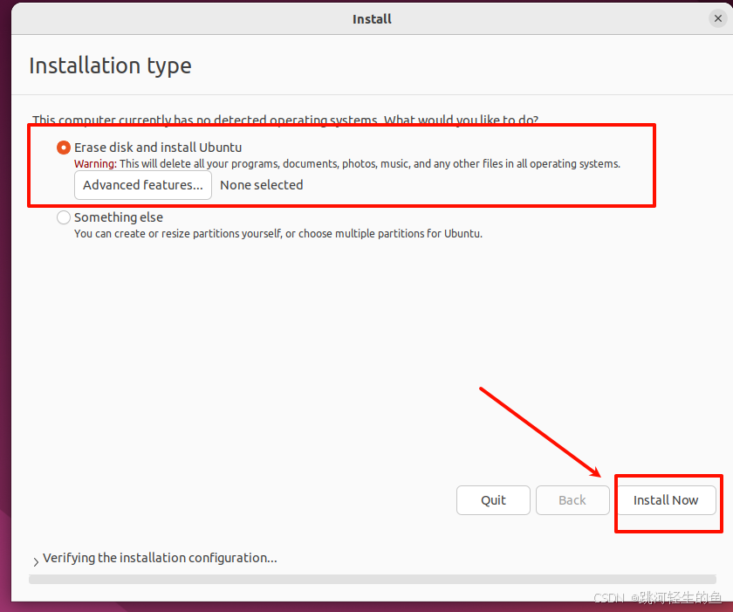Click the Quit button

pyautogui.click(x=493, y=500)
